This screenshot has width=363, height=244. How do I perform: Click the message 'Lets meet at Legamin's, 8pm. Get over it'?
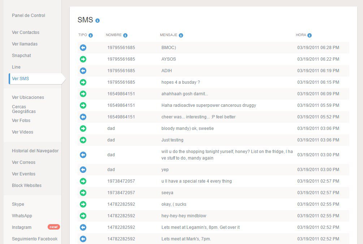200,228
